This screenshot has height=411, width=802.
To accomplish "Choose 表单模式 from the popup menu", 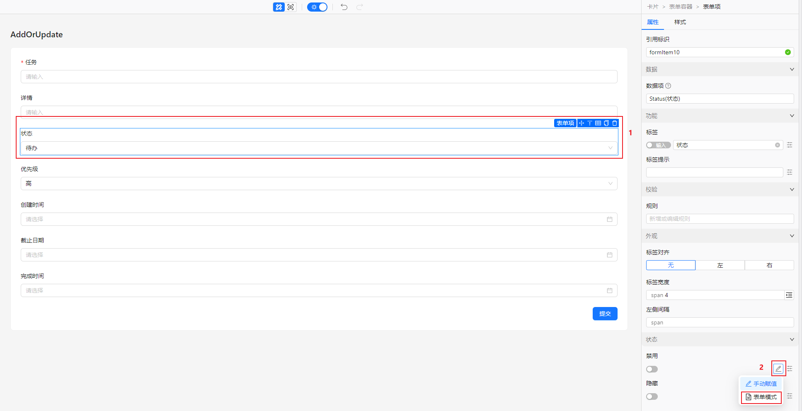I will coord(761,397).
